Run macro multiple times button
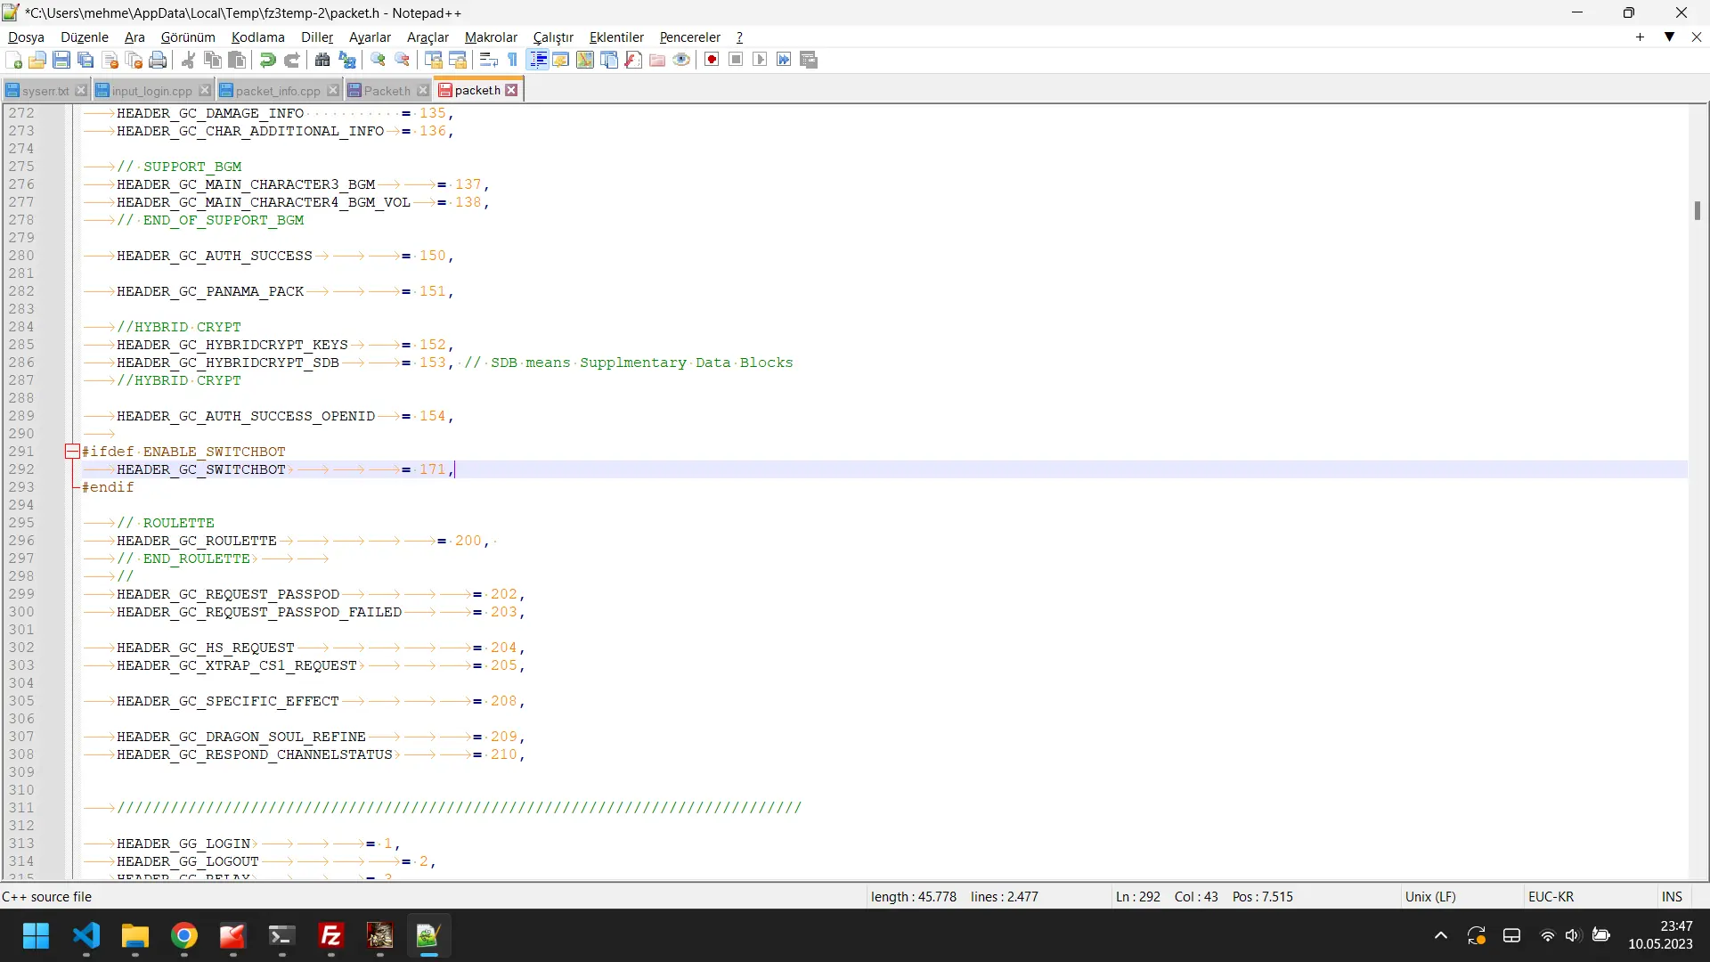This screenshot has height=962, width=1710. point(784,60)
